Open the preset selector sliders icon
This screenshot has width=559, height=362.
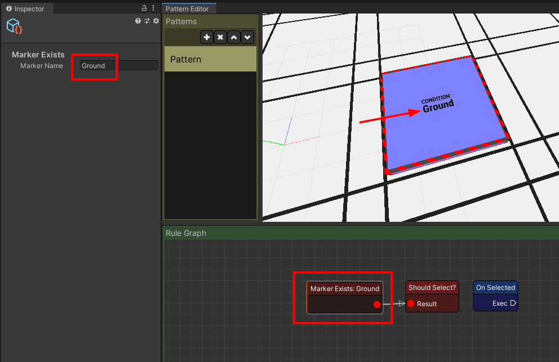click(x=147, y=21)
